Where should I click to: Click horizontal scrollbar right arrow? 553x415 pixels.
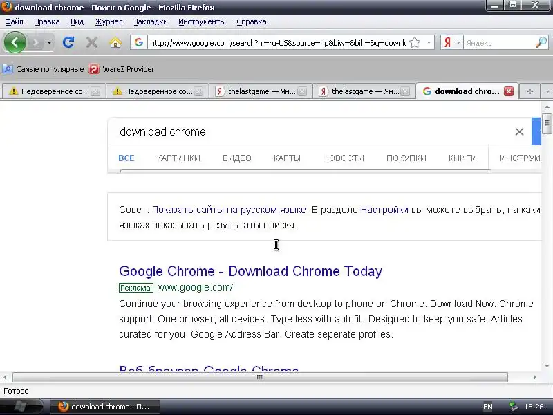[x=535, y=377]
